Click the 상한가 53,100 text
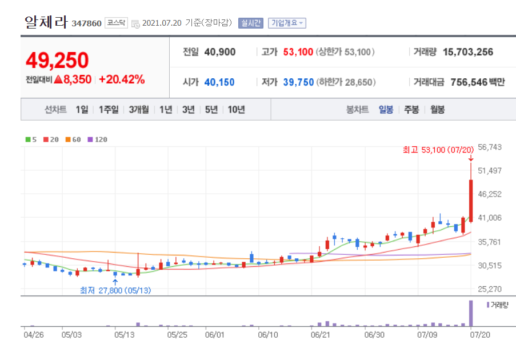516x344 pixels. [x=345, y=52]
